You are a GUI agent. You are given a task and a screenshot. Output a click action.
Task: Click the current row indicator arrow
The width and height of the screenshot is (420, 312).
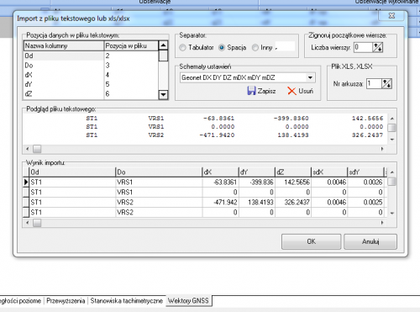[26, 182]
